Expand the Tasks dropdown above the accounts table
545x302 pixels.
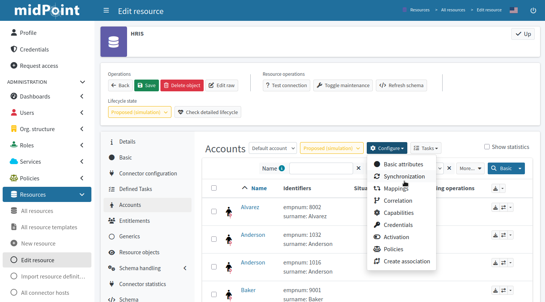[x=426, y=148]
